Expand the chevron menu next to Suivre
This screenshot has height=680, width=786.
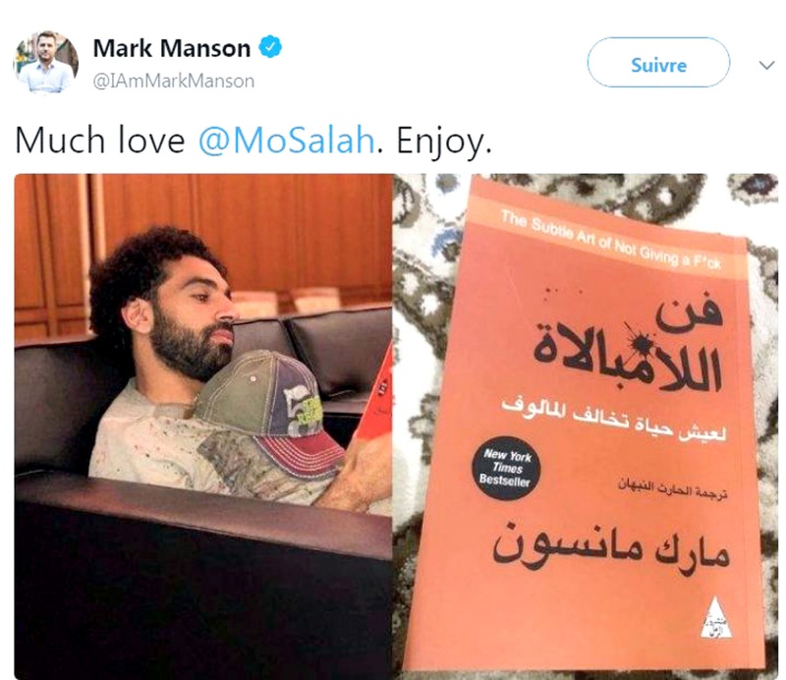tap(766, 65)
